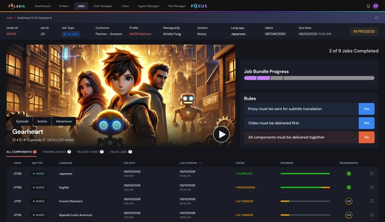Toggle the 'Video must be delivered first' rule
385x222 pixels.
point(366,123)
